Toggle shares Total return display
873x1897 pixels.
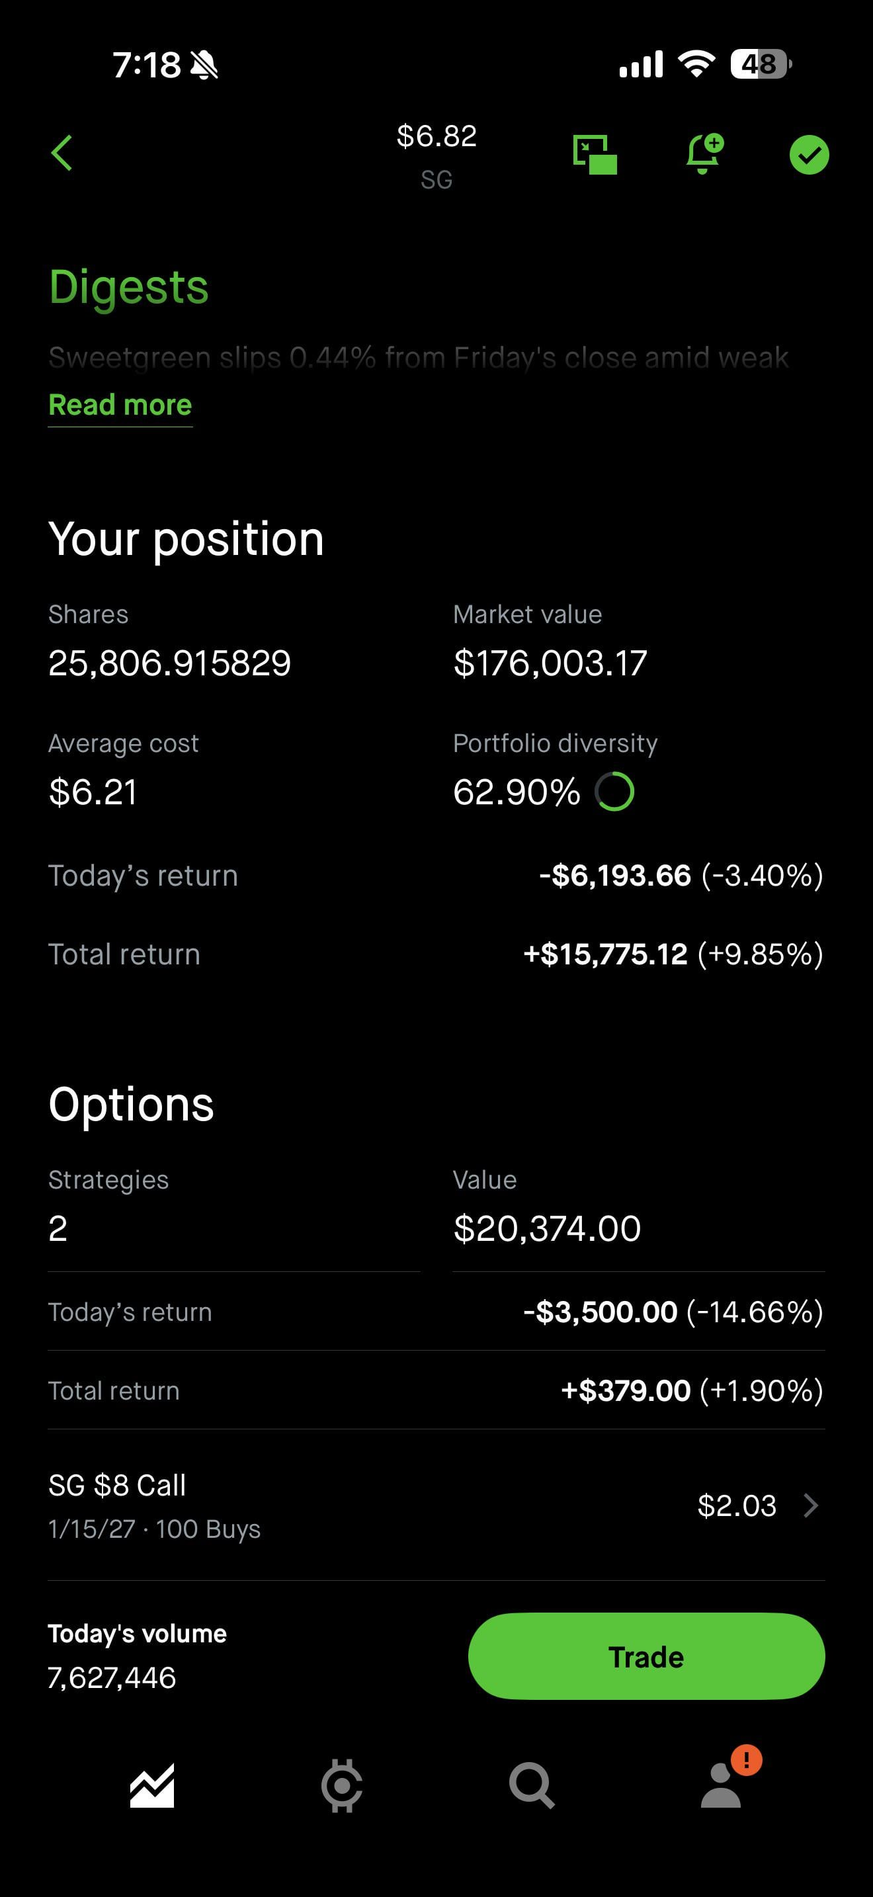672,954
